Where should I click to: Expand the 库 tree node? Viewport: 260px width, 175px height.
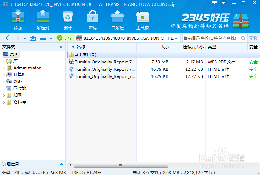[4, 61]
